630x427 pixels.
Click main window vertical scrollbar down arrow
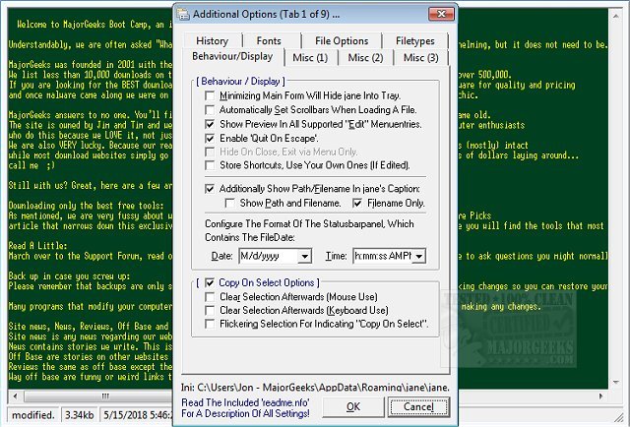615,382
